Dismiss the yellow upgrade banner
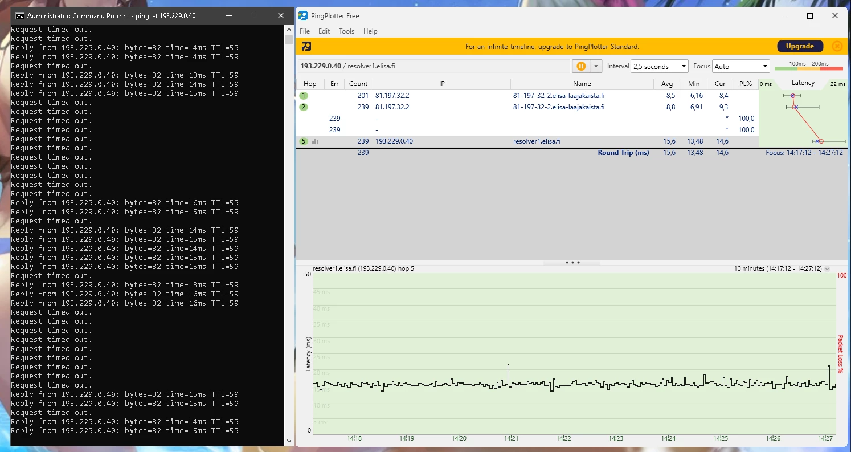Viewport: 851px width, 452px height. [x=837, y=46]
